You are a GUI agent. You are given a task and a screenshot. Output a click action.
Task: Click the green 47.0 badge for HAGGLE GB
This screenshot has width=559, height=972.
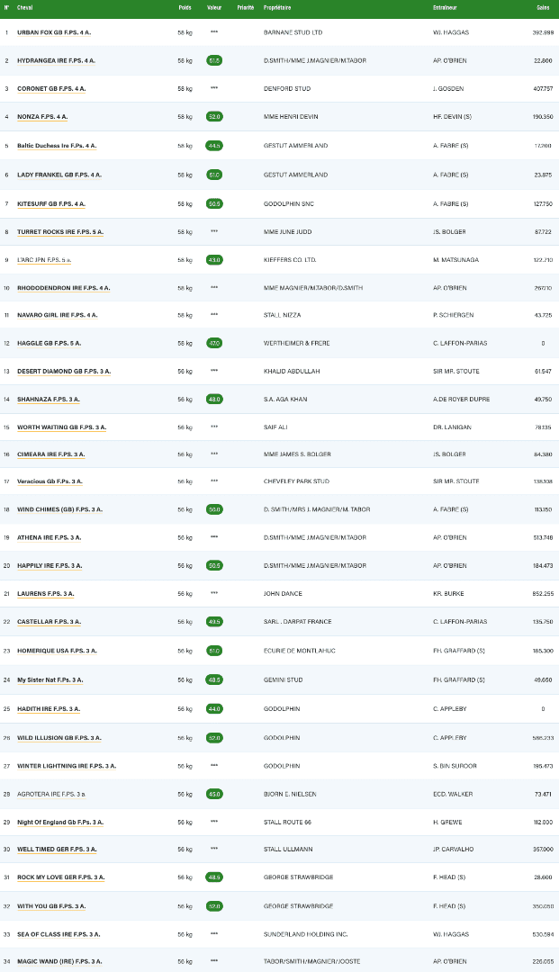pyautogui.click(x=214, y=343)
